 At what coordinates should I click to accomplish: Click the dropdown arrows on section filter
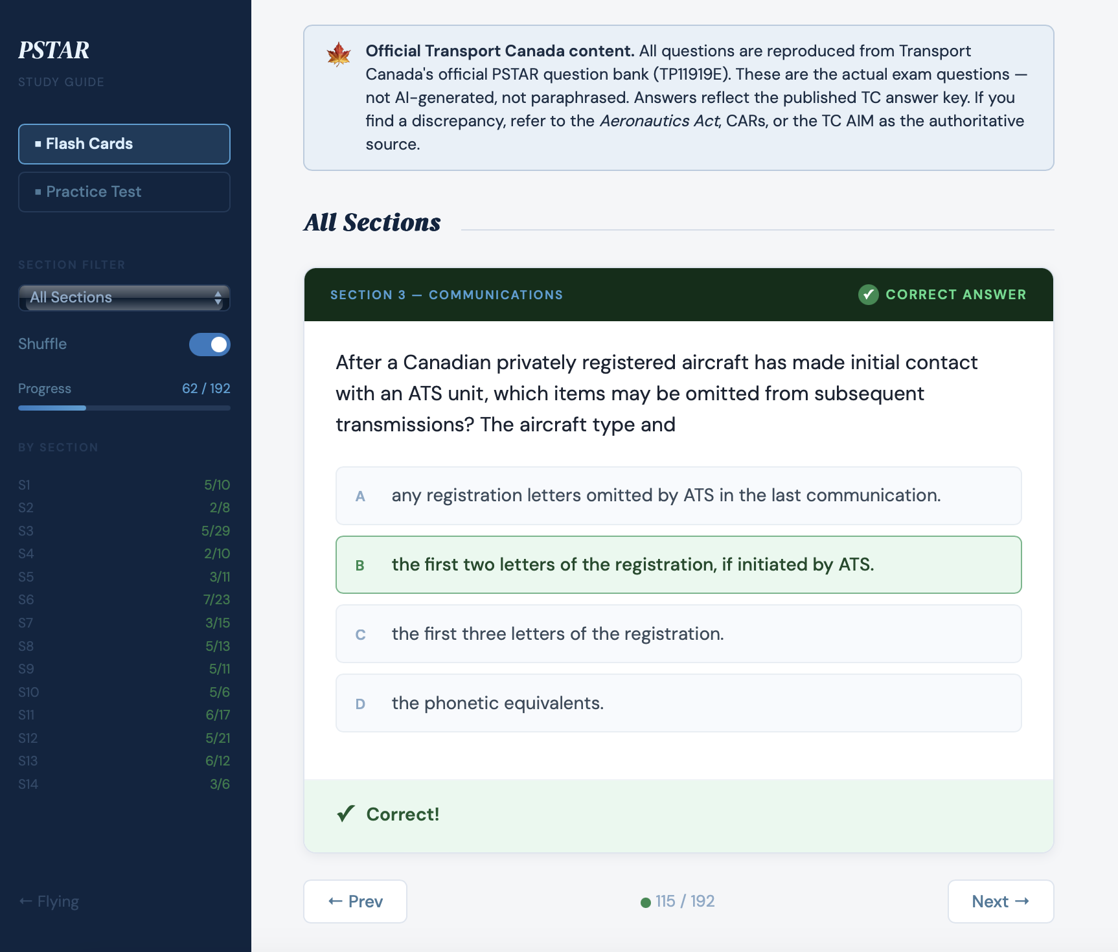[218, 298]
